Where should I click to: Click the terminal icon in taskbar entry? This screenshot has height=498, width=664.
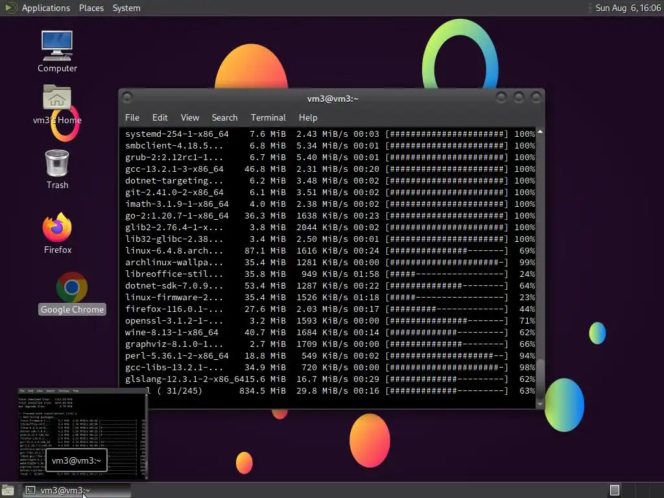click(30, 490)
